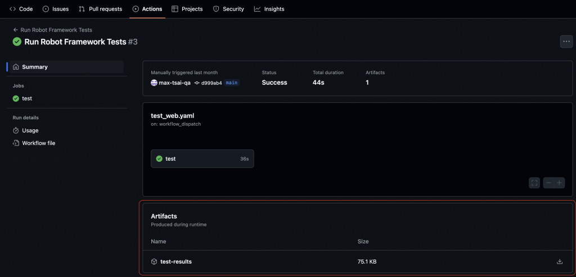576x277 pixels.
Task: Click the Projects table icon
Action: (175, 9)
